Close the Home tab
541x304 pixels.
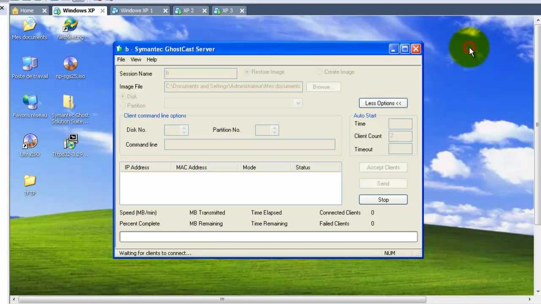(44, 11)
